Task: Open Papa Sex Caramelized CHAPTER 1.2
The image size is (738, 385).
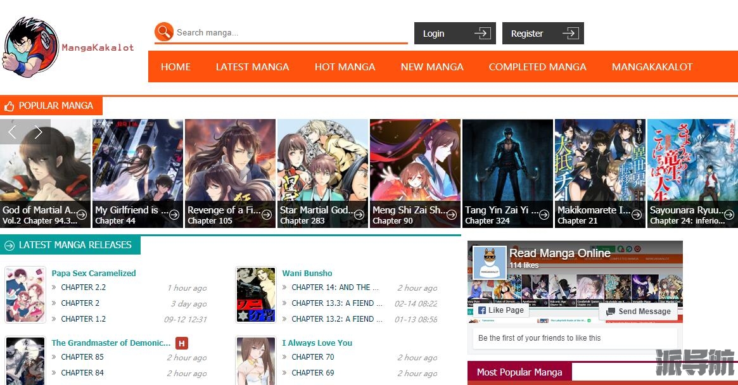Action: (x=84, y=319)
